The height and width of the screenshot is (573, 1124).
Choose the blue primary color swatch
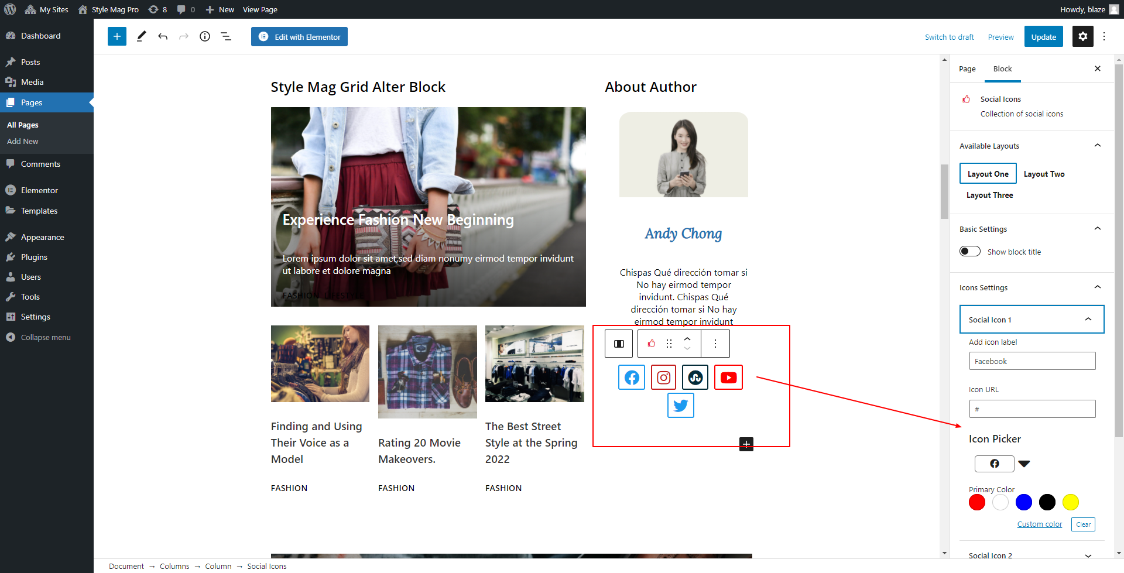[x=1024, y=502]
